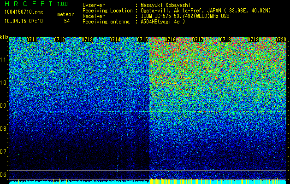
Task: Click the 0714 time marker
Action: 115,40
